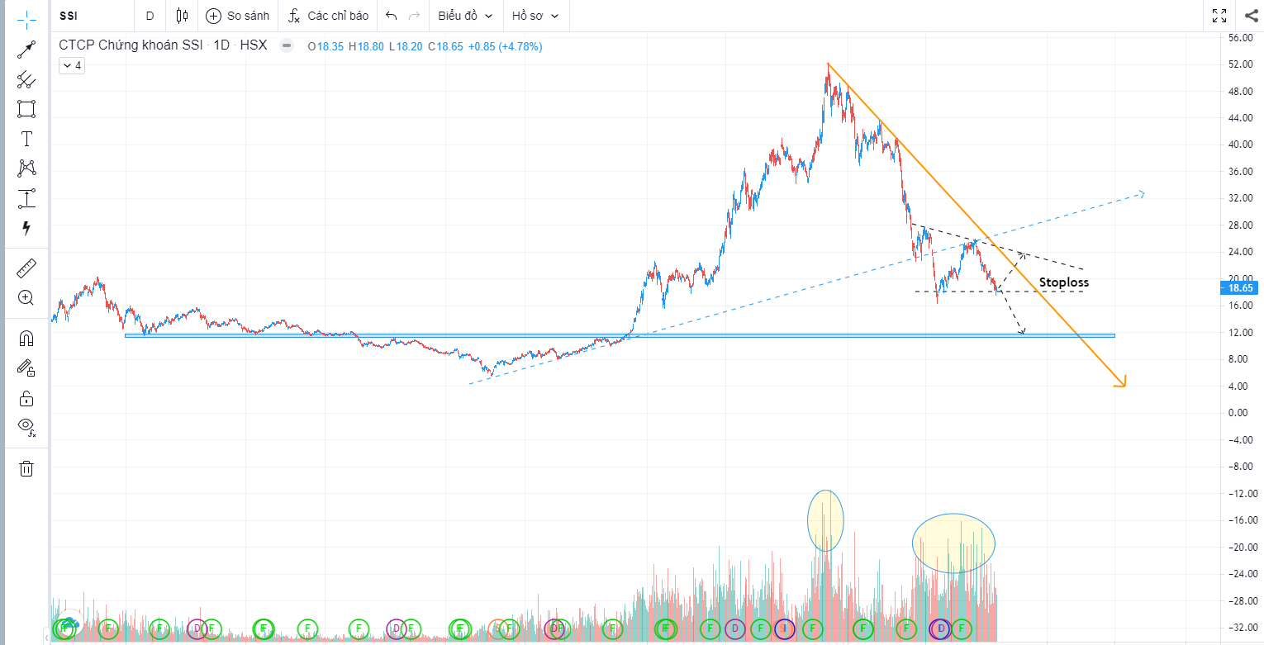Click the cloud icon at chart bottom-left
The image size is (1264, 645).
point(71,624)
